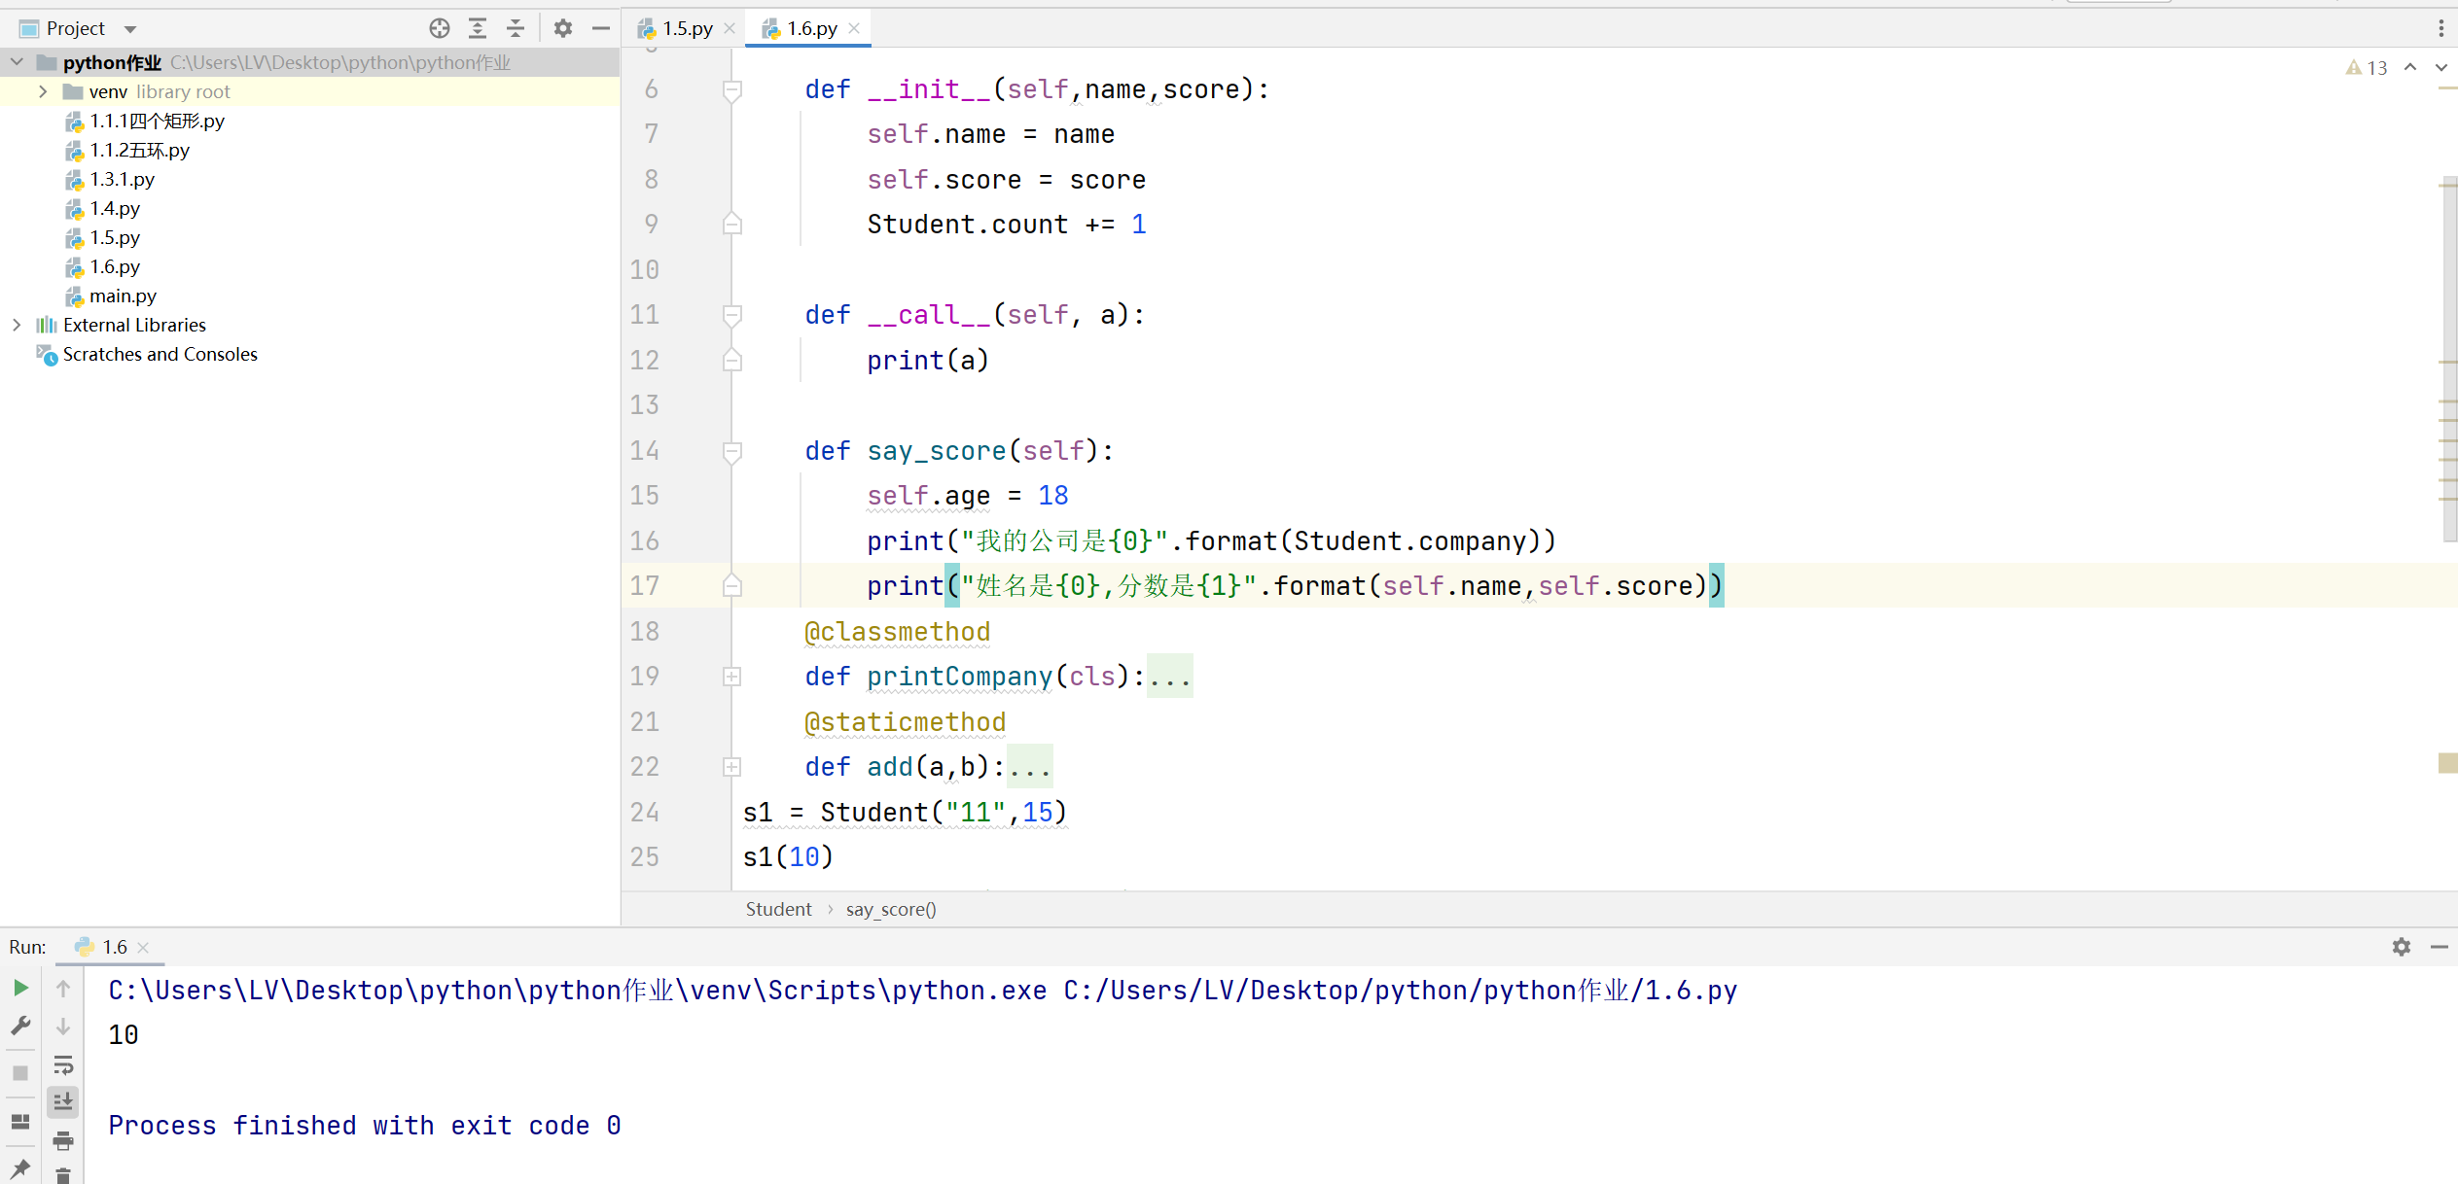The image size is (2458, 1184).
Task: Select Scratches and Consoles node
Action: click(x=160, y=354)
